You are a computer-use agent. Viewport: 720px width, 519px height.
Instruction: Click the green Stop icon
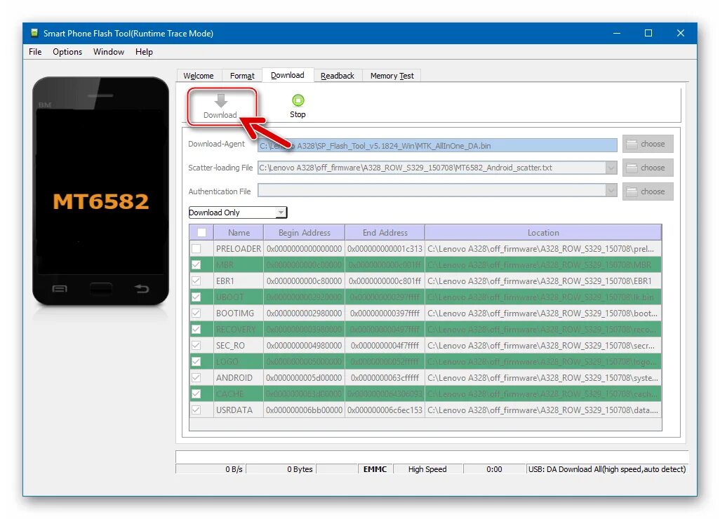298,100
